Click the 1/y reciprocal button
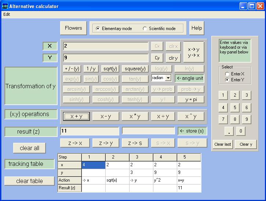The image size is (266, 201). pyautogui.click(x=91, y=69)
